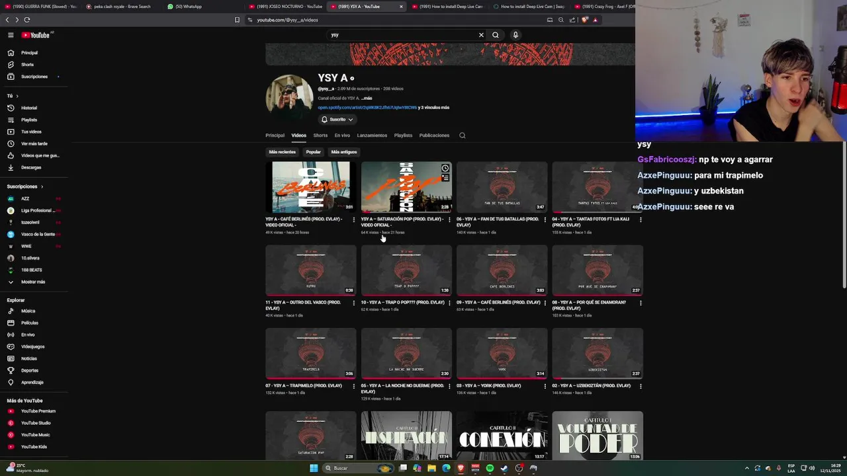Play the Fan de tus Batallas thumbnail

tap(502, 187)
